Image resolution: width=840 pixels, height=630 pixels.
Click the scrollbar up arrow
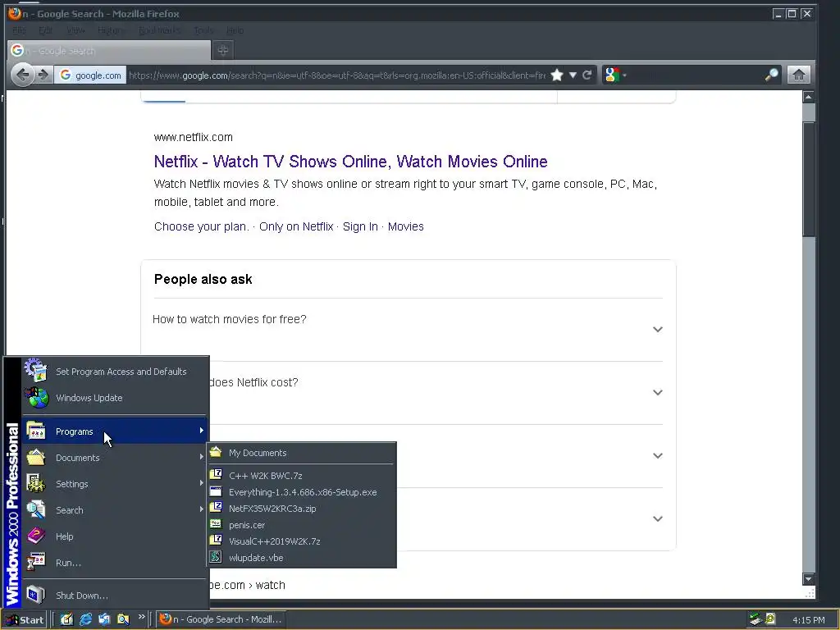[x=808, y=97]
